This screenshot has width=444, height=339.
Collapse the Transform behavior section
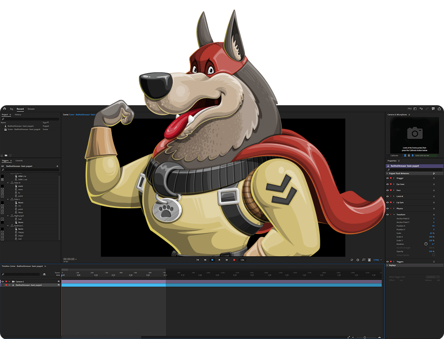coord(394,214)
